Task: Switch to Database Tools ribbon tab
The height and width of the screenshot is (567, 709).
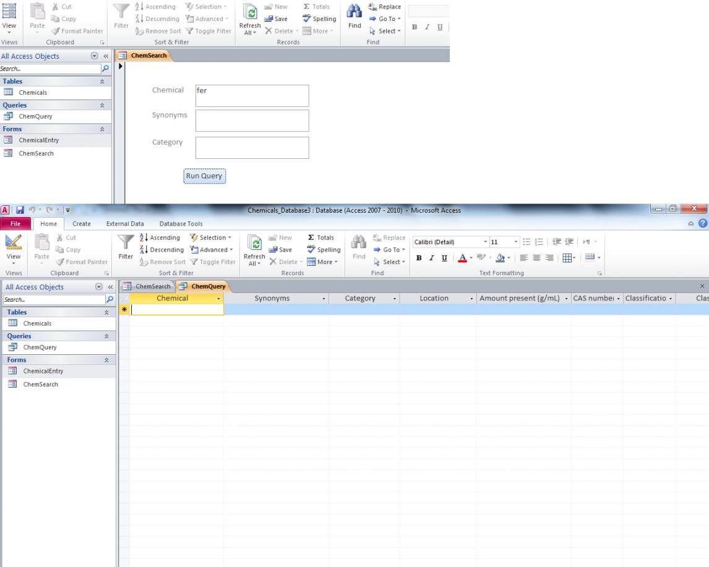Action: [x=181, y=224]
